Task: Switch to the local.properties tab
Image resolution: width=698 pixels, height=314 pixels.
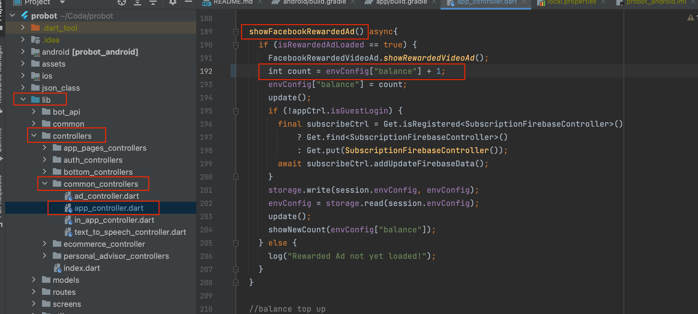Action: point(571,2)
